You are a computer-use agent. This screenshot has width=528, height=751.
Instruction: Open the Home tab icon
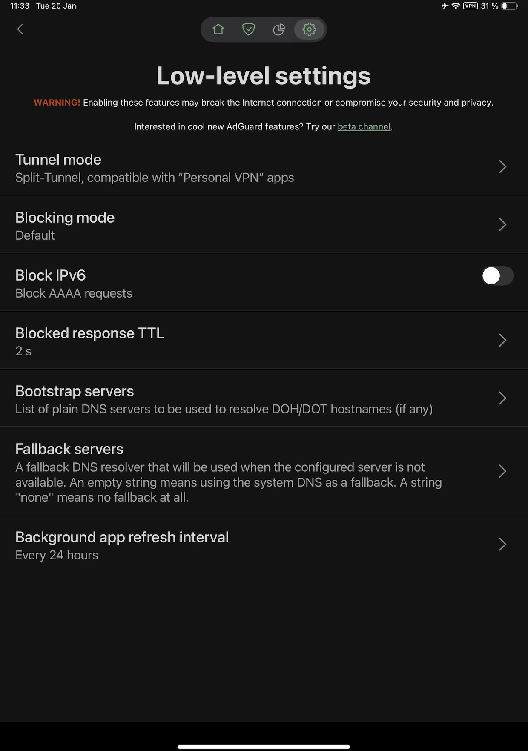[x=218, y=29]
